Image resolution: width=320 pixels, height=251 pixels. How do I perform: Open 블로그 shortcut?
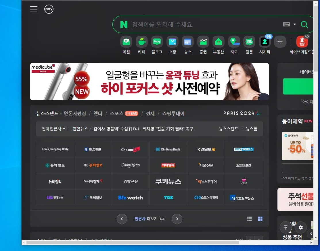pos(157,45)
